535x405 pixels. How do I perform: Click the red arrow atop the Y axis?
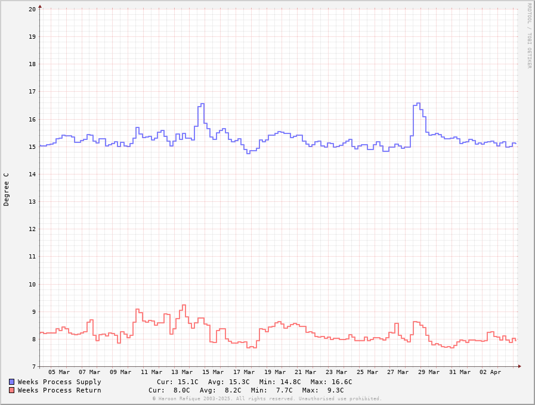click(x=40, y=7)
